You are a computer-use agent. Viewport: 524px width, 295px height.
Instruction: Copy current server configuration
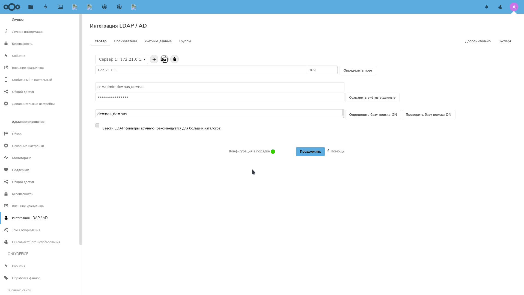[164, 59]
